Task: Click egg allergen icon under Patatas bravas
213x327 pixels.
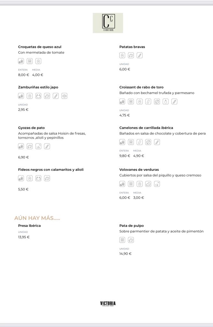Action: (x=122, y=56)
